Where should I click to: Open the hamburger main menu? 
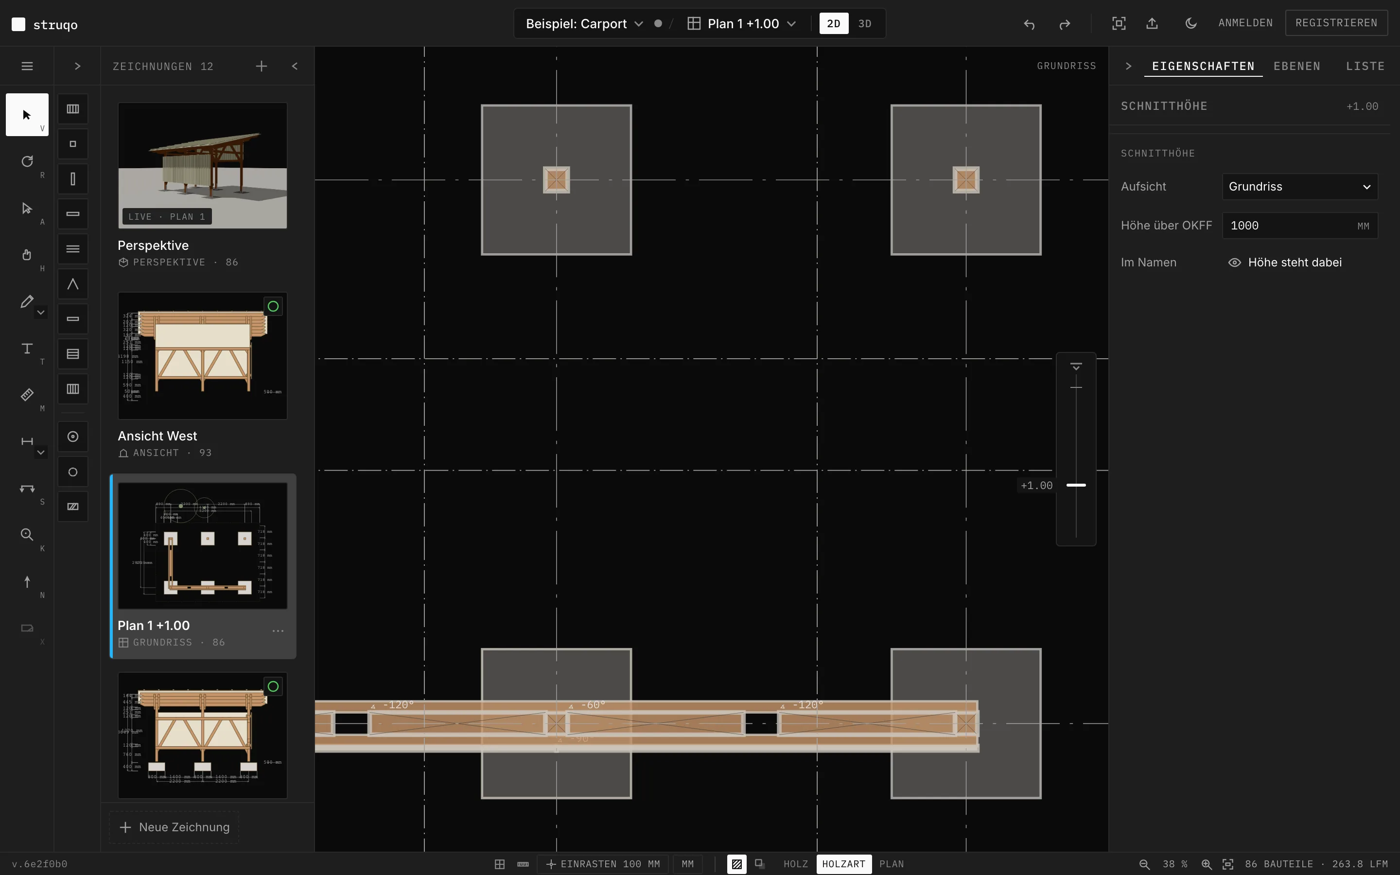[x=27, y=66]
